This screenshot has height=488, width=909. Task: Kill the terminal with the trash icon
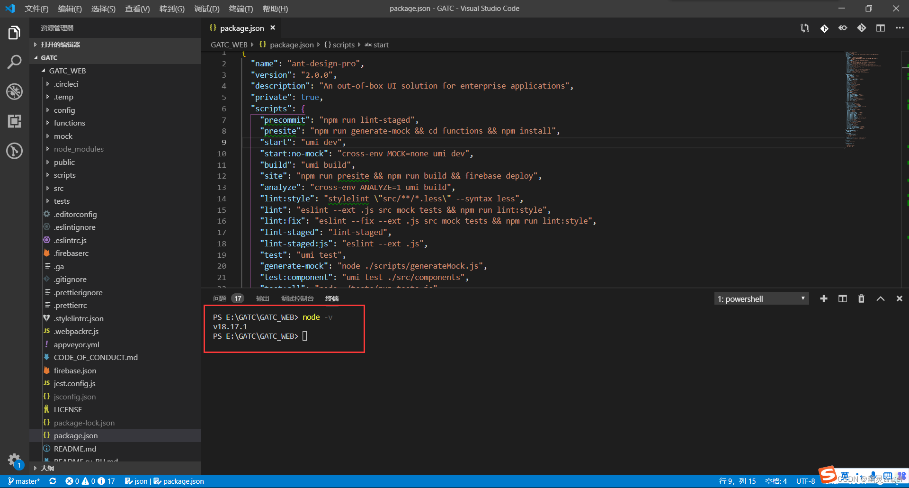(x=861, y=298)
